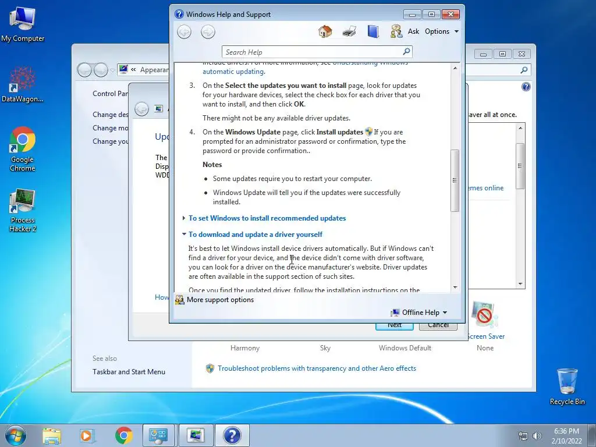The image size is (596, 447).
Task: Click the Help window vertical scrollbar thumb
Action: [x=455, y=180]
